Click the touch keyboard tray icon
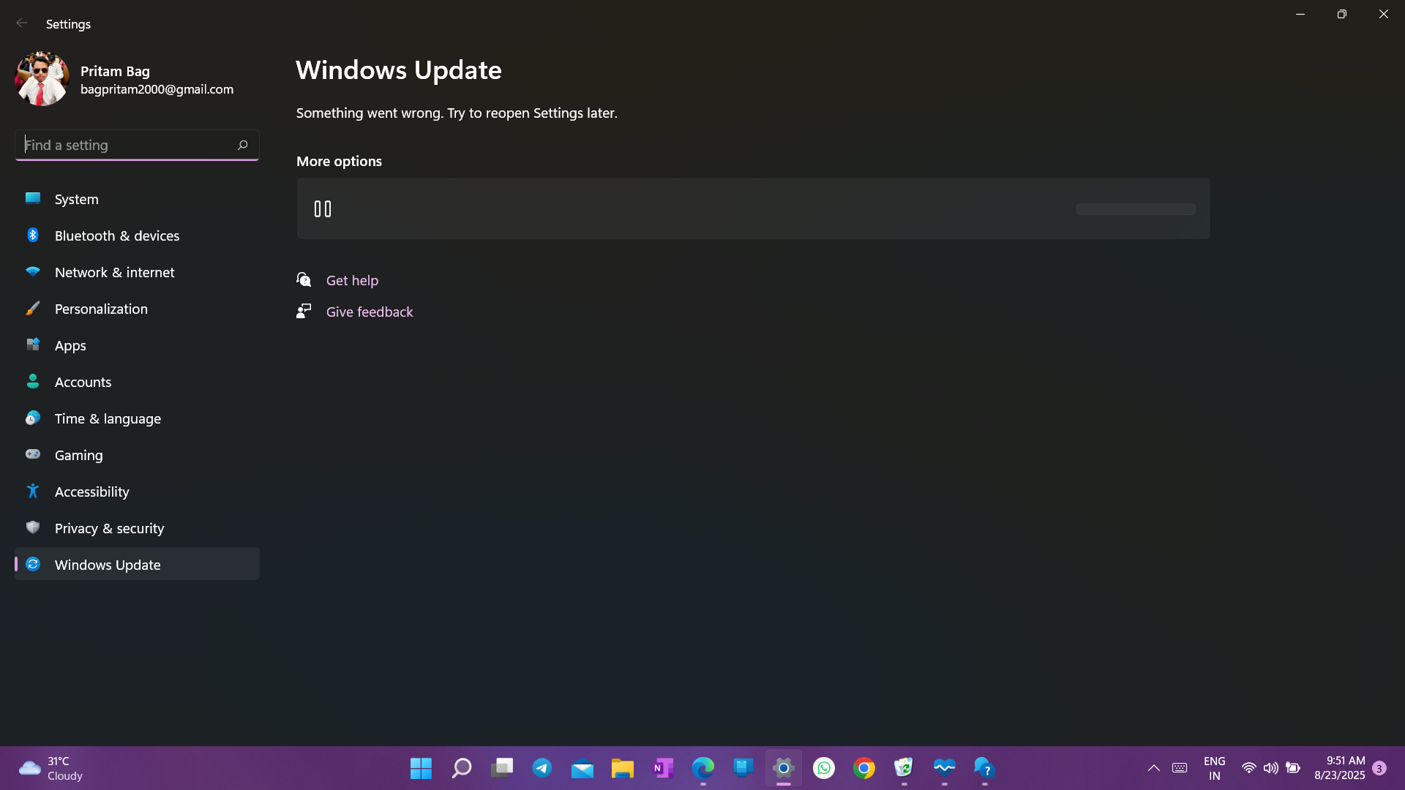Viewport: 1405px width, 790px height. tap(1180, 768)
